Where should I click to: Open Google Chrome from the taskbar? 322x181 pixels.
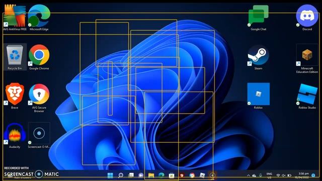[x=192, y=175]
